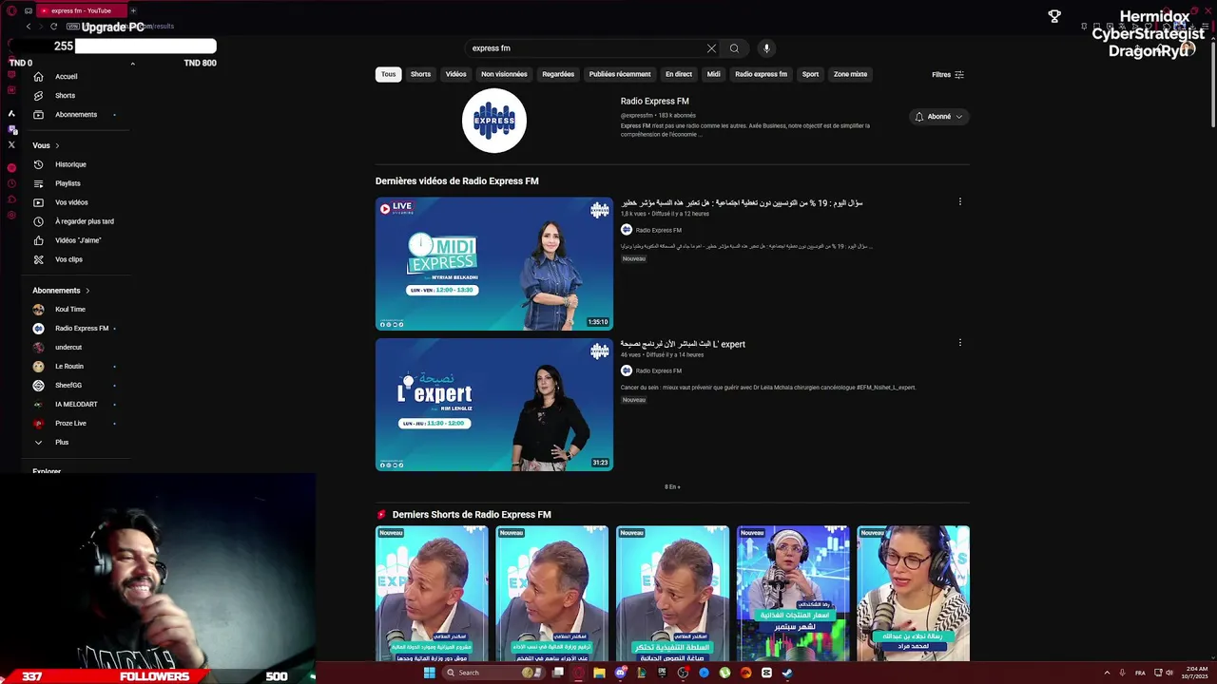This screenshot has width=1217, height=684.
Task: Select the Non visionnées filter chip
Action: [x=504, y=74]
